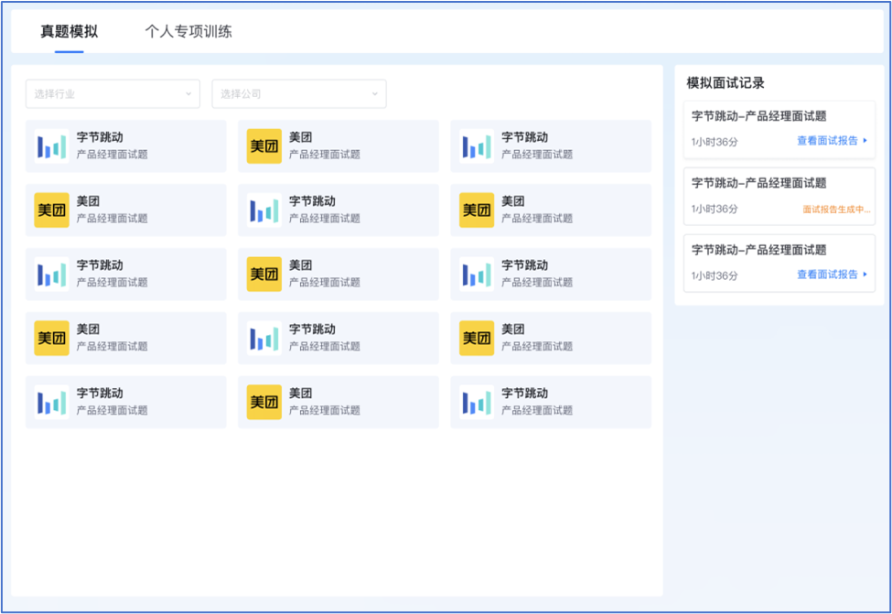The height and width of the screenshot is (614, 892).
Task: Expand the 选择行业 dropdown
Action: point(113,94)
